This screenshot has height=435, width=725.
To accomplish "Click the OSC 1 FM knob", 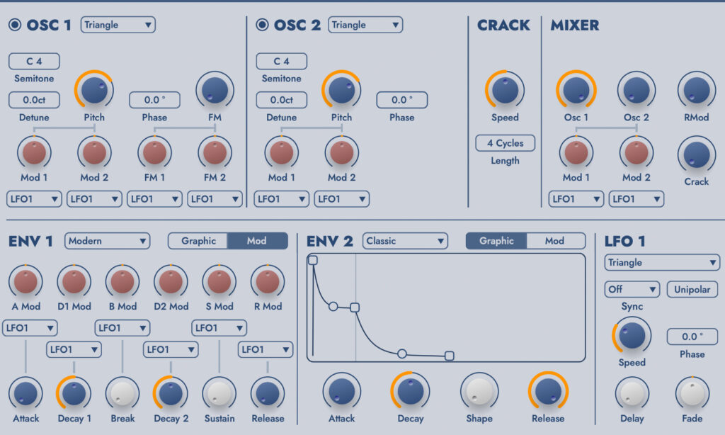I will pyautogui.click(x=215, y=90).
